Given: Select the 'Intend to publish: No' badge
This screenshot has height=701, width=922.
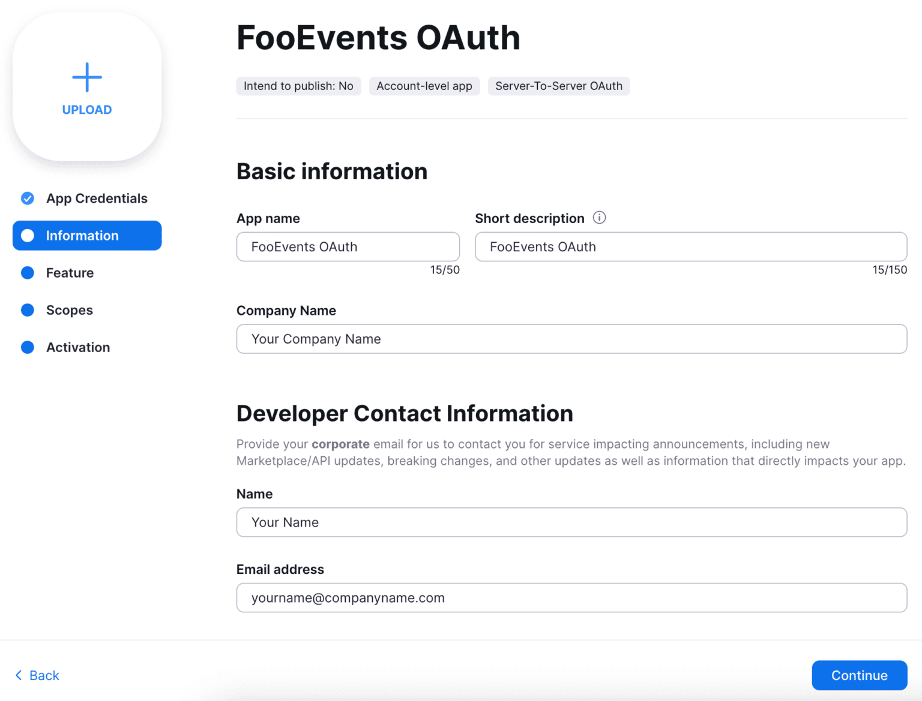Looking at the screenshot, I should coord(298,86).
